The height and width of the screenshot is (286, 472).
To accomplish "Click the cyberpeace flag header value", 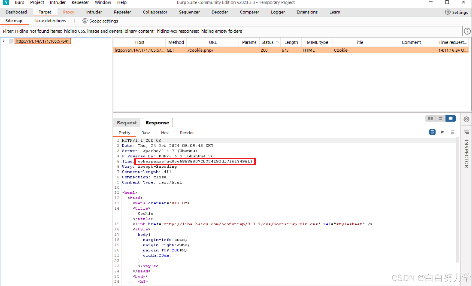I will coord(195,162).
